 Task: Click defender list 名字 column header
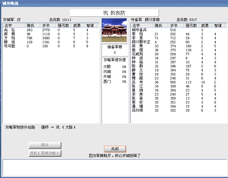(x=142, y=25)
